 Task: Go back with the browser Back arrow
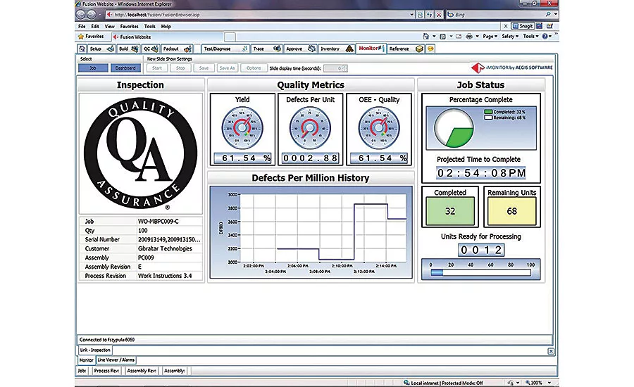coord(81,15)
